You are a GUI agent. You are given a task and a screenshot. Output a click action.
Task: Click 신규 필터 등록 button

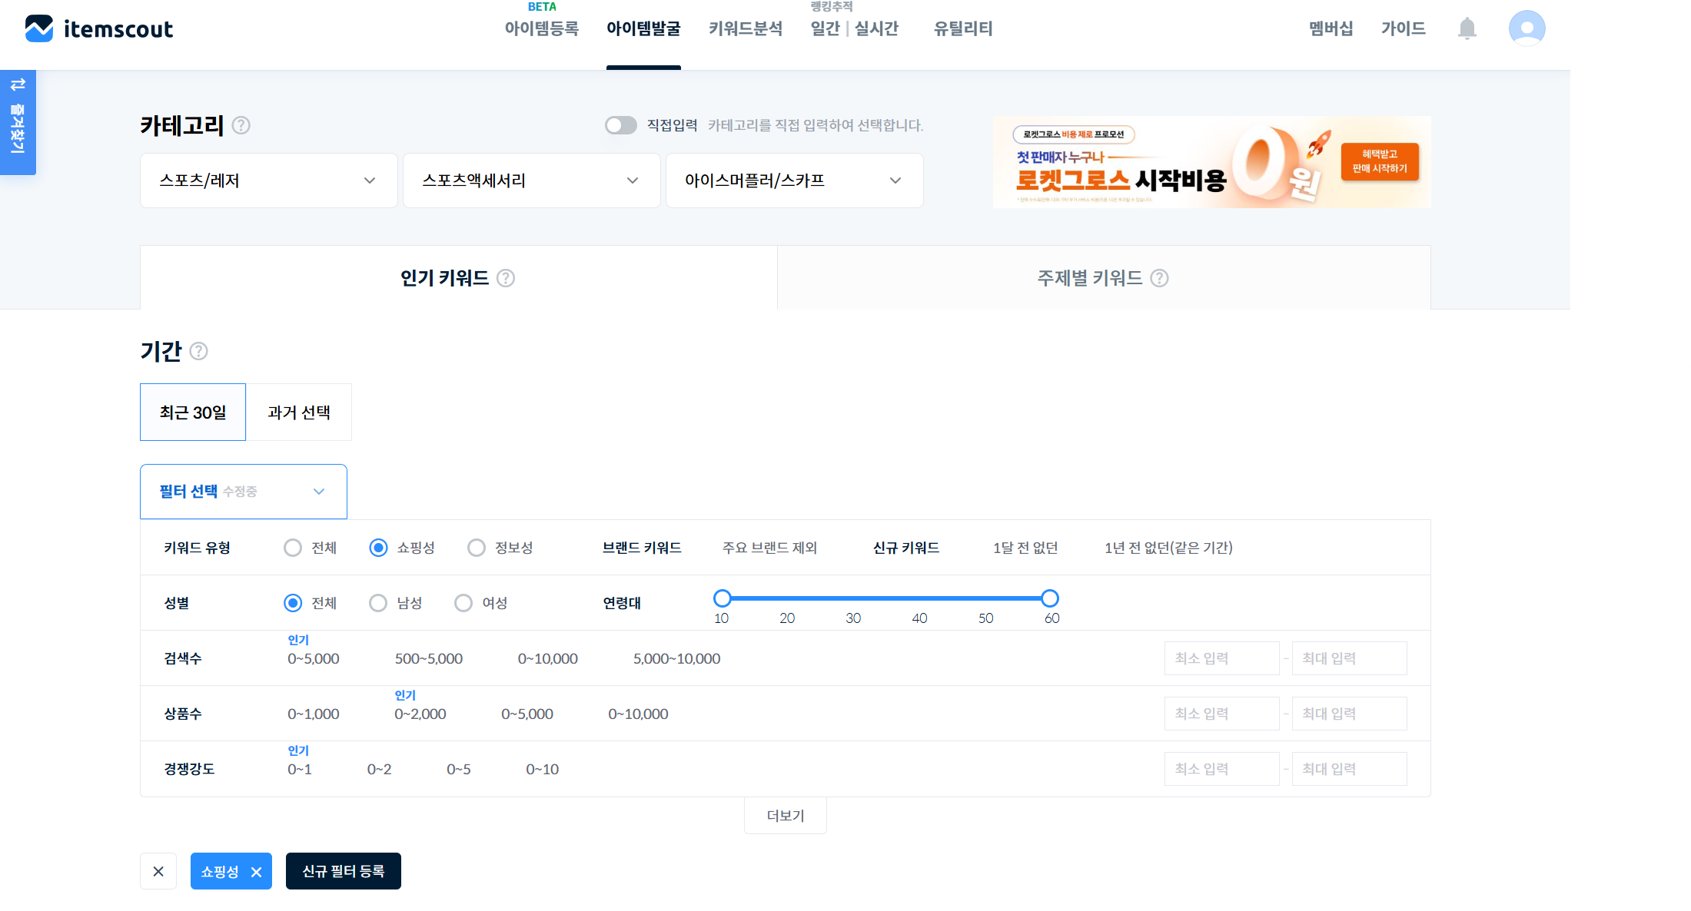[344, 871]
